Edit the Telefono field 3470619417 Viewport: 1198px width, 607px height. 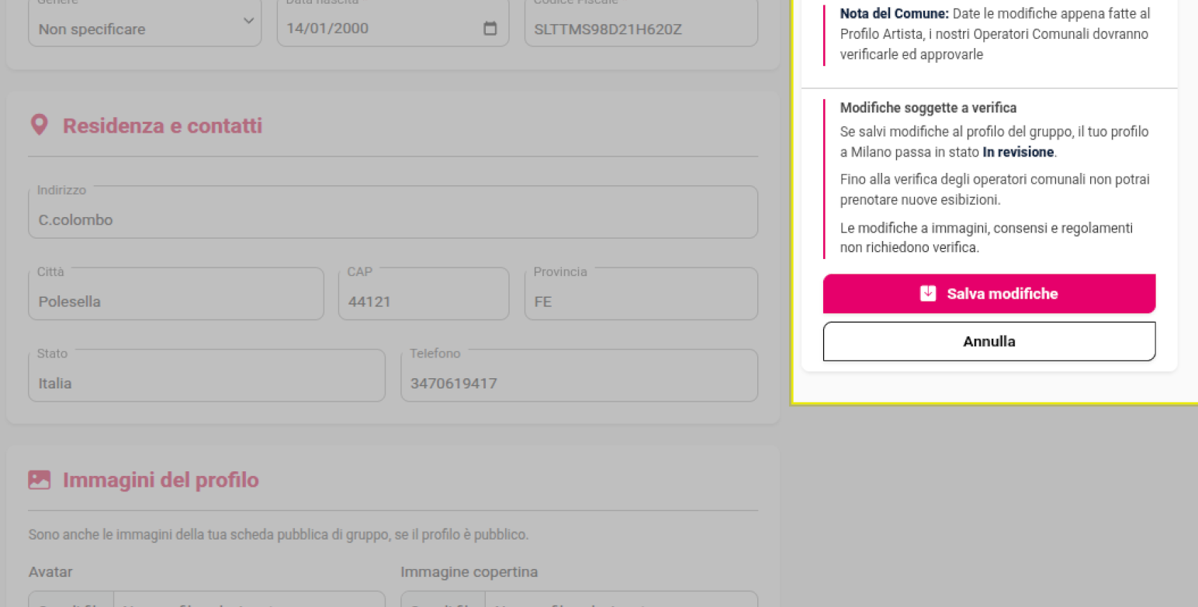(x=579, y=375)
